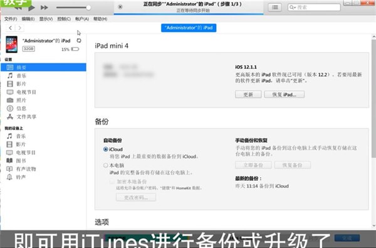Open the 帐户(A) menu
Image resolution: width=376 pixels, height=248 pixels.
tap(81, 19)
